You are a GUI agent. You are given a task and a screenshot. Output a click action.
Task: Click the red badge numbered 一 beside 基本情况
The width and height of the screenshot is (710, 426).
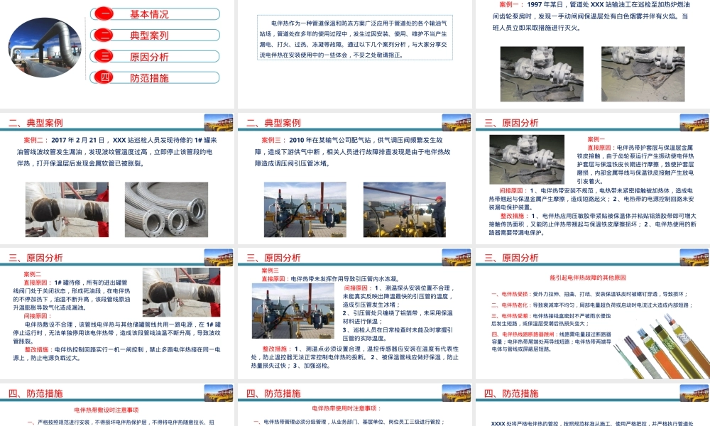click(104, 13)
